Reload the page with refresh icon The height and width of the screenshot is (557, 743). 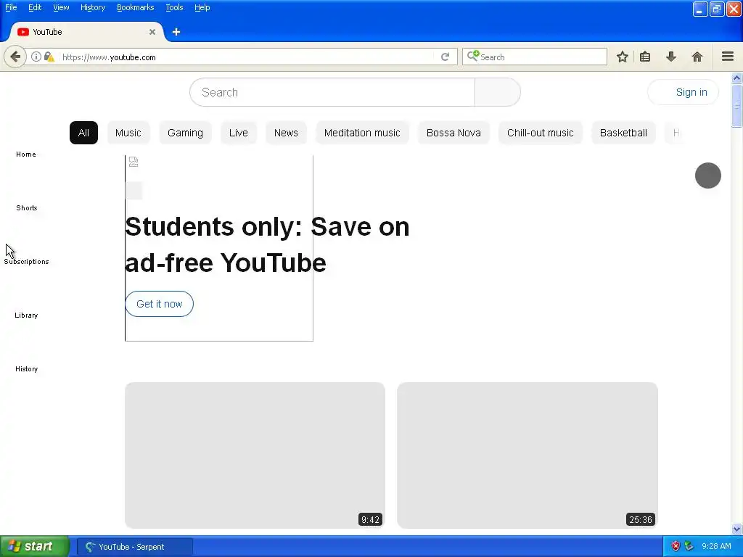pyautogui.click(x=445, y=57)
